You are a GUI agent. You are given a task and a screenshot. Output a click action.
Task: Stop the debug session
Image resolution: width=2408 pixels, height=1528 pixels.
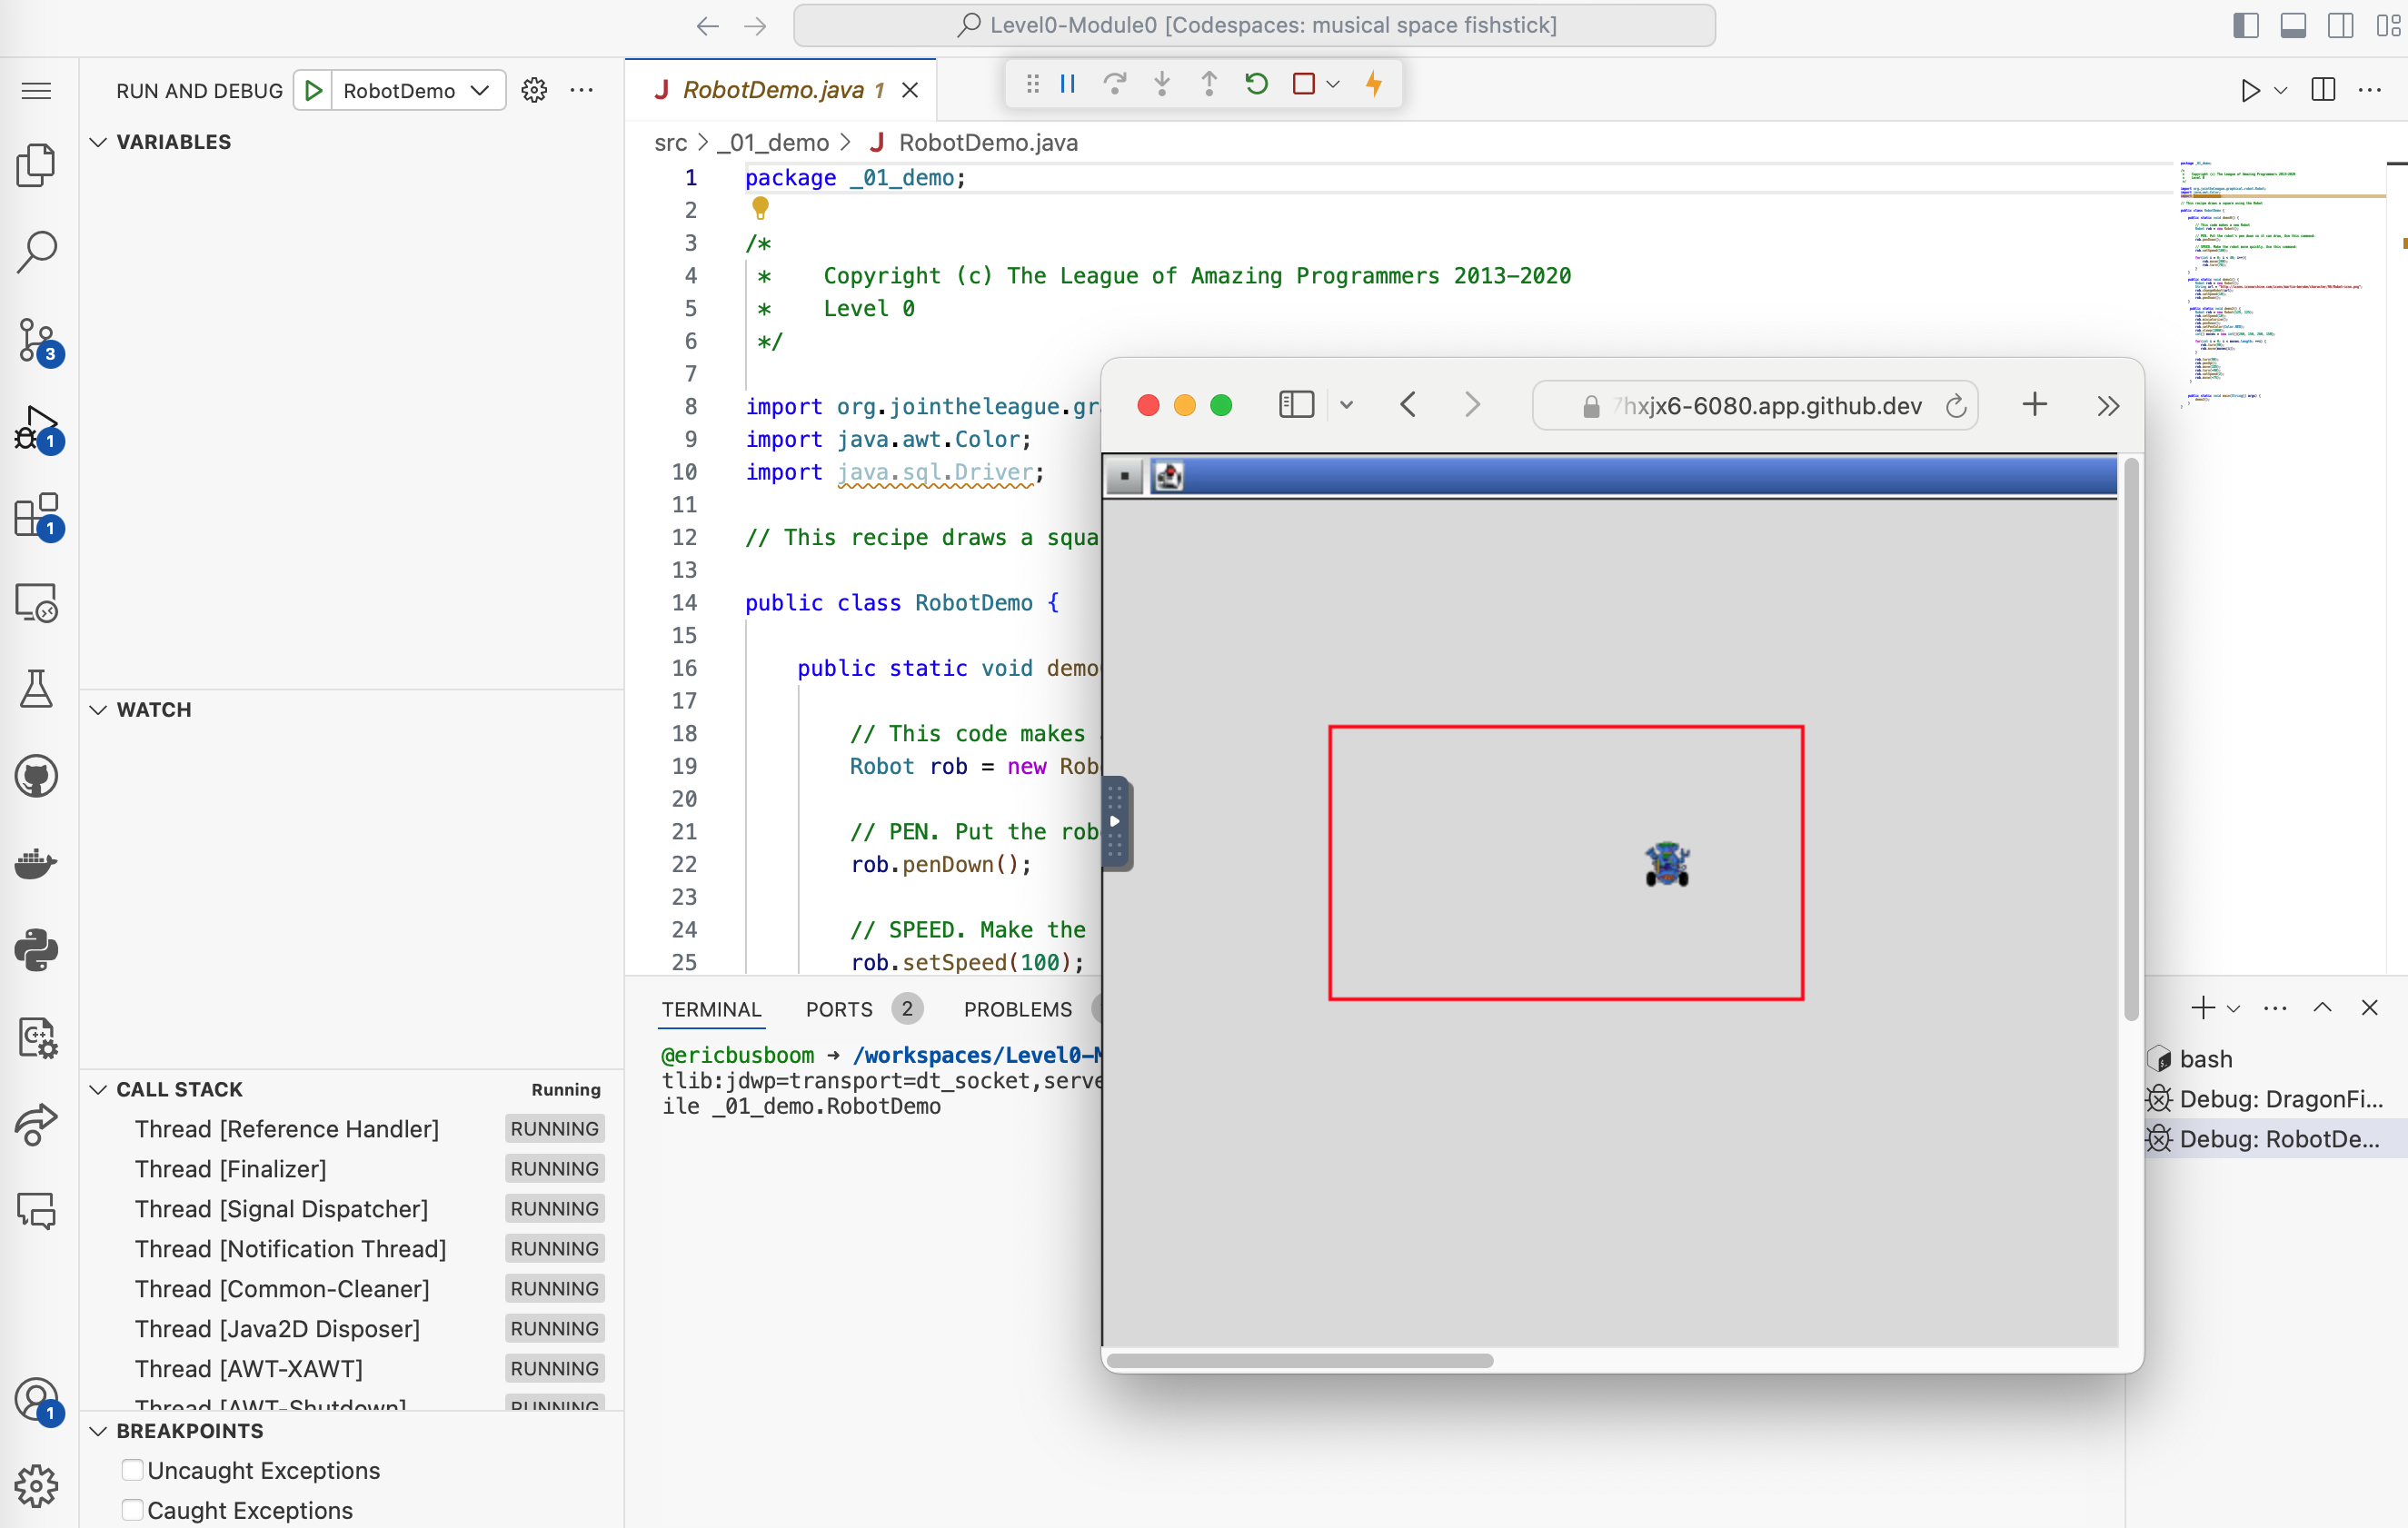click(x=1303, y=84)
